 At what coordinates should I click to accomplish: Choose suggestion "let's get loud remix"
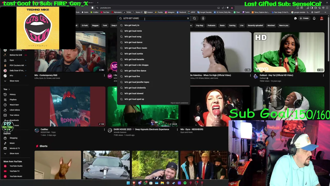154,31
